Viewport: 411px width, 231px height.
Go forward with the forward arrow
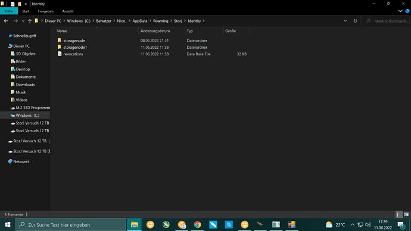click(x=15, y=21)
